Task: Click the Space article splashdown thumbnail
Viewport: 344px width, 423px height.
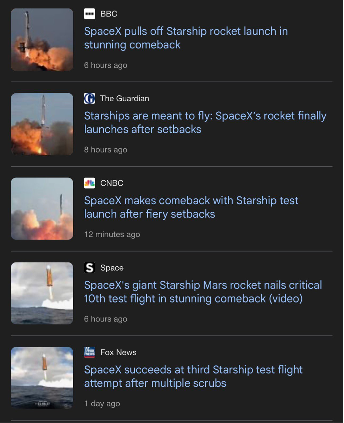Action: click(x=42, y=293)
